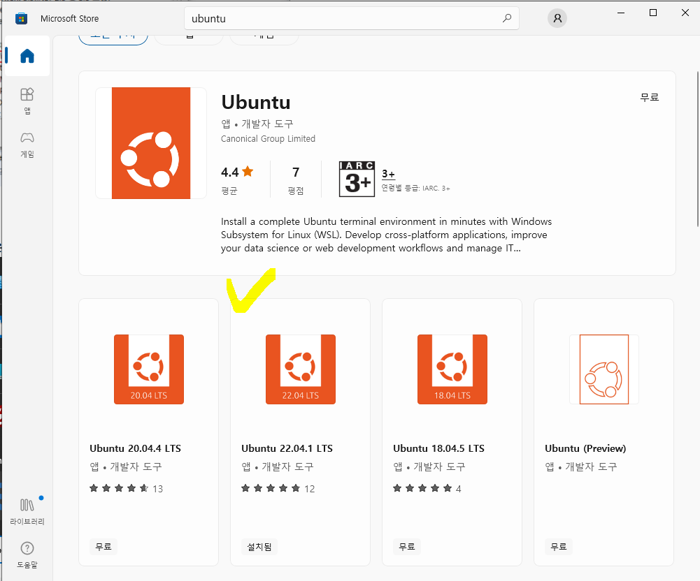
Task: Maximize the Microsoft Store window
Action: point(653,13)
